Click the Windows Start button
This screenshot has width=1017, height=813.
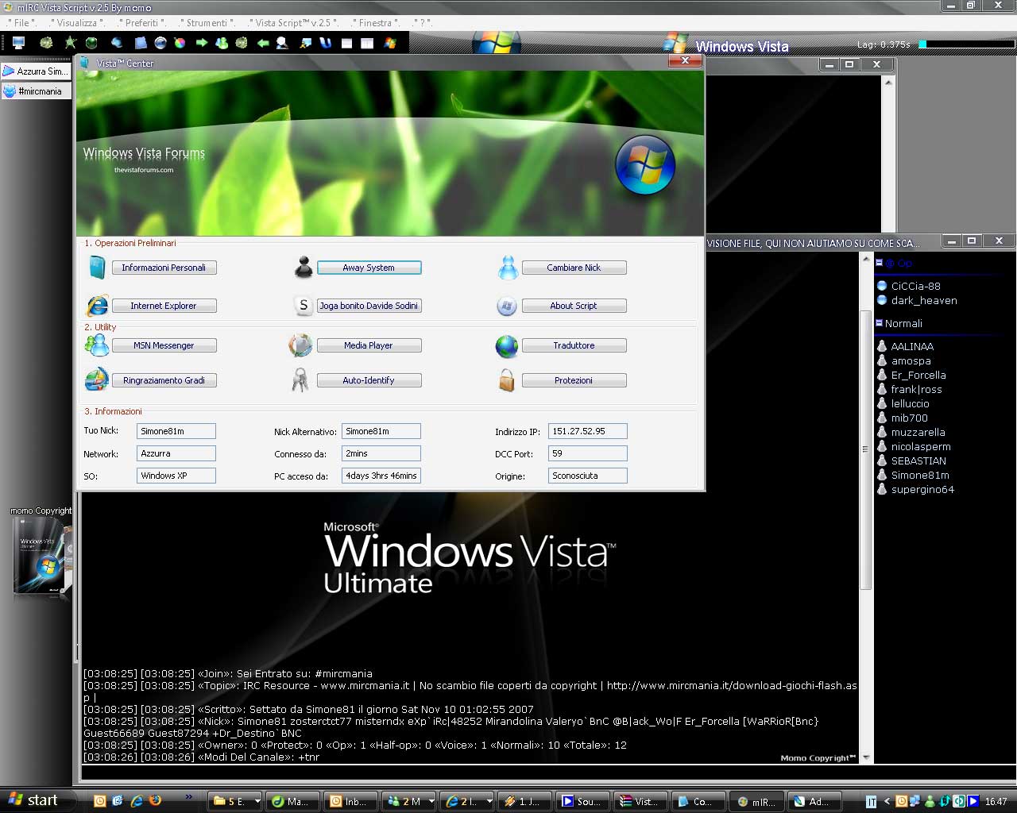tap(36, 800)
